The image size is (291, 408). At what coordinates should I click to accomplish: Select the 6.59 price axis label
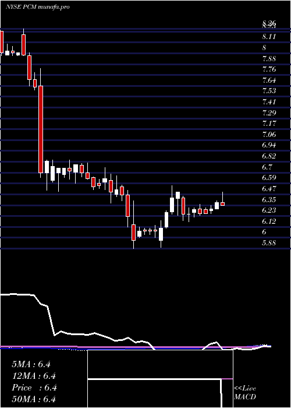[269, 178]
